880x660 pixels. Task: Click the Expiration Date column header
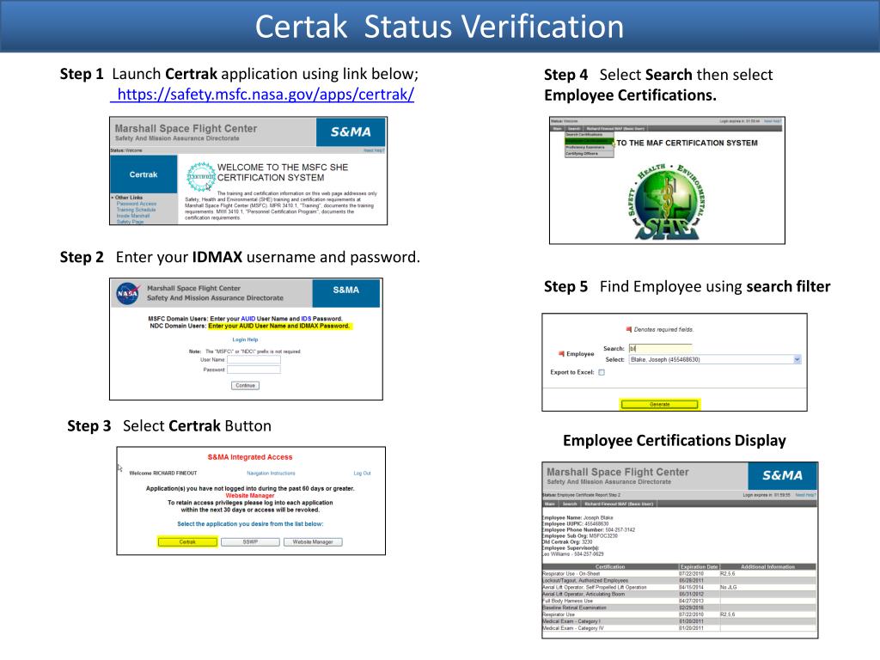click(699, 567)
